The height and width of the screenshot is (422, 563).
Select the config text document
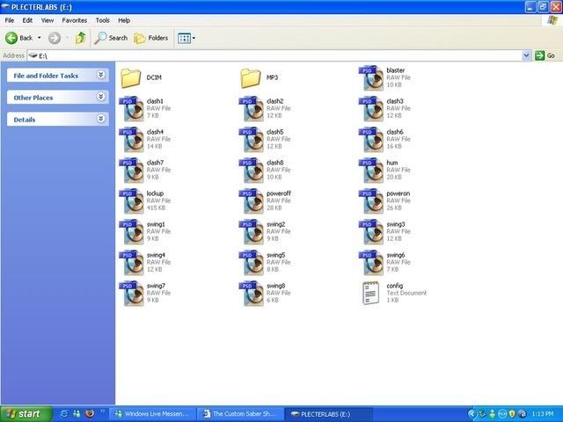pyautogui.click(x=371, y=293)
